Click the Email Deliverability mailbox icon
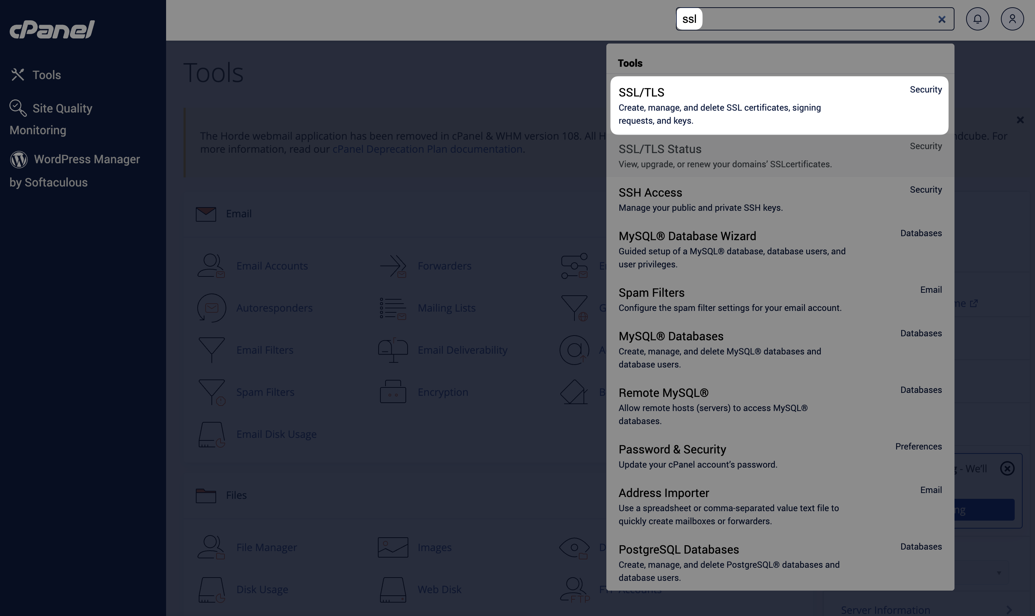The height and width of the screenshot is (616, 1035). point(393,350)
